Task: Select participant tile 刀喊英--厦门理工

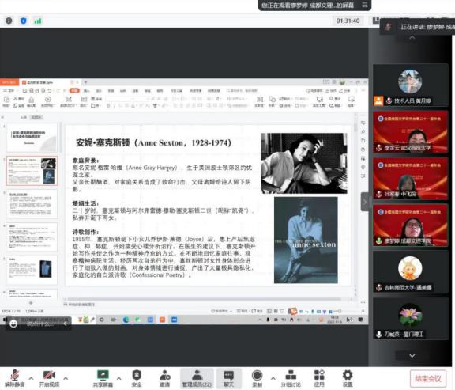Action: 410,318
